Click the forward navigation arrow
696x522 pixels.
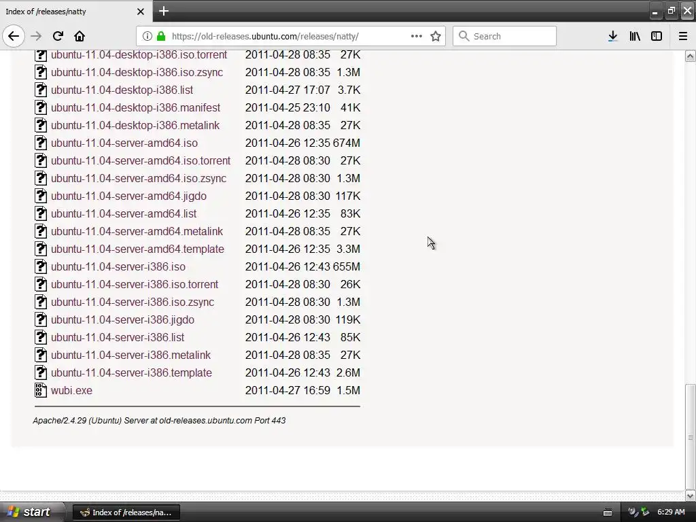click(x=36, y=36)
